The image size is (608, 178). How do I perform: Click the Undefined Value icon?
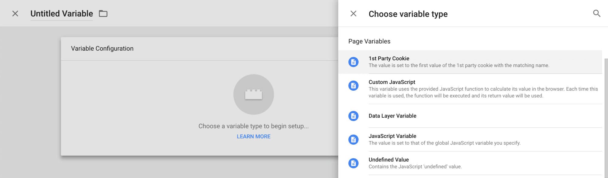353,163
